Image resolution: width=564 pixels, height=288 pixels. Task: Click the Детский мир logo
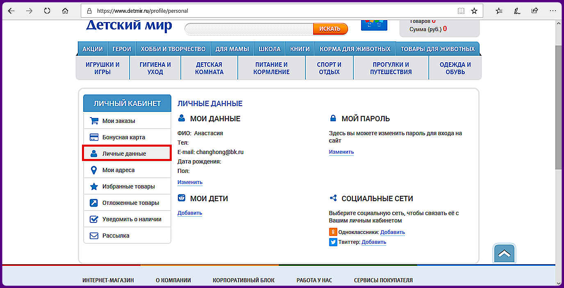(x=129, y=25)
